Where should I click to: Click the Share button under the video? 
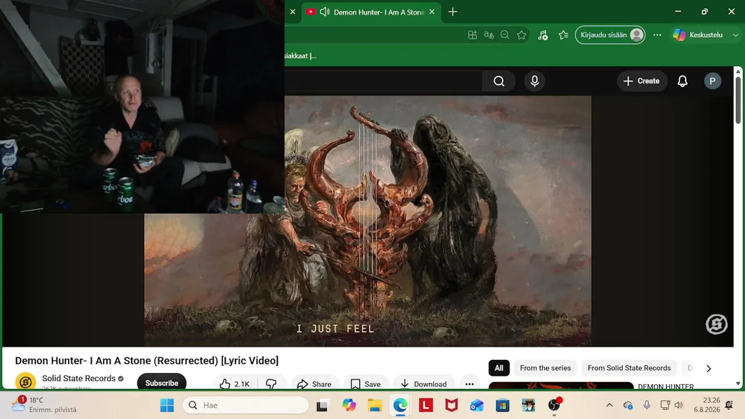coord(314,384)
